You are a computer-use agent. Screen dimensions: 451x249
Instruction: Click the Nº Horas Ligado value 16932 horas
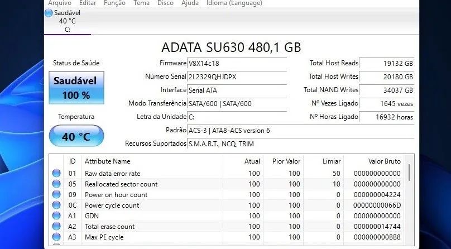(x=387, y=117)
